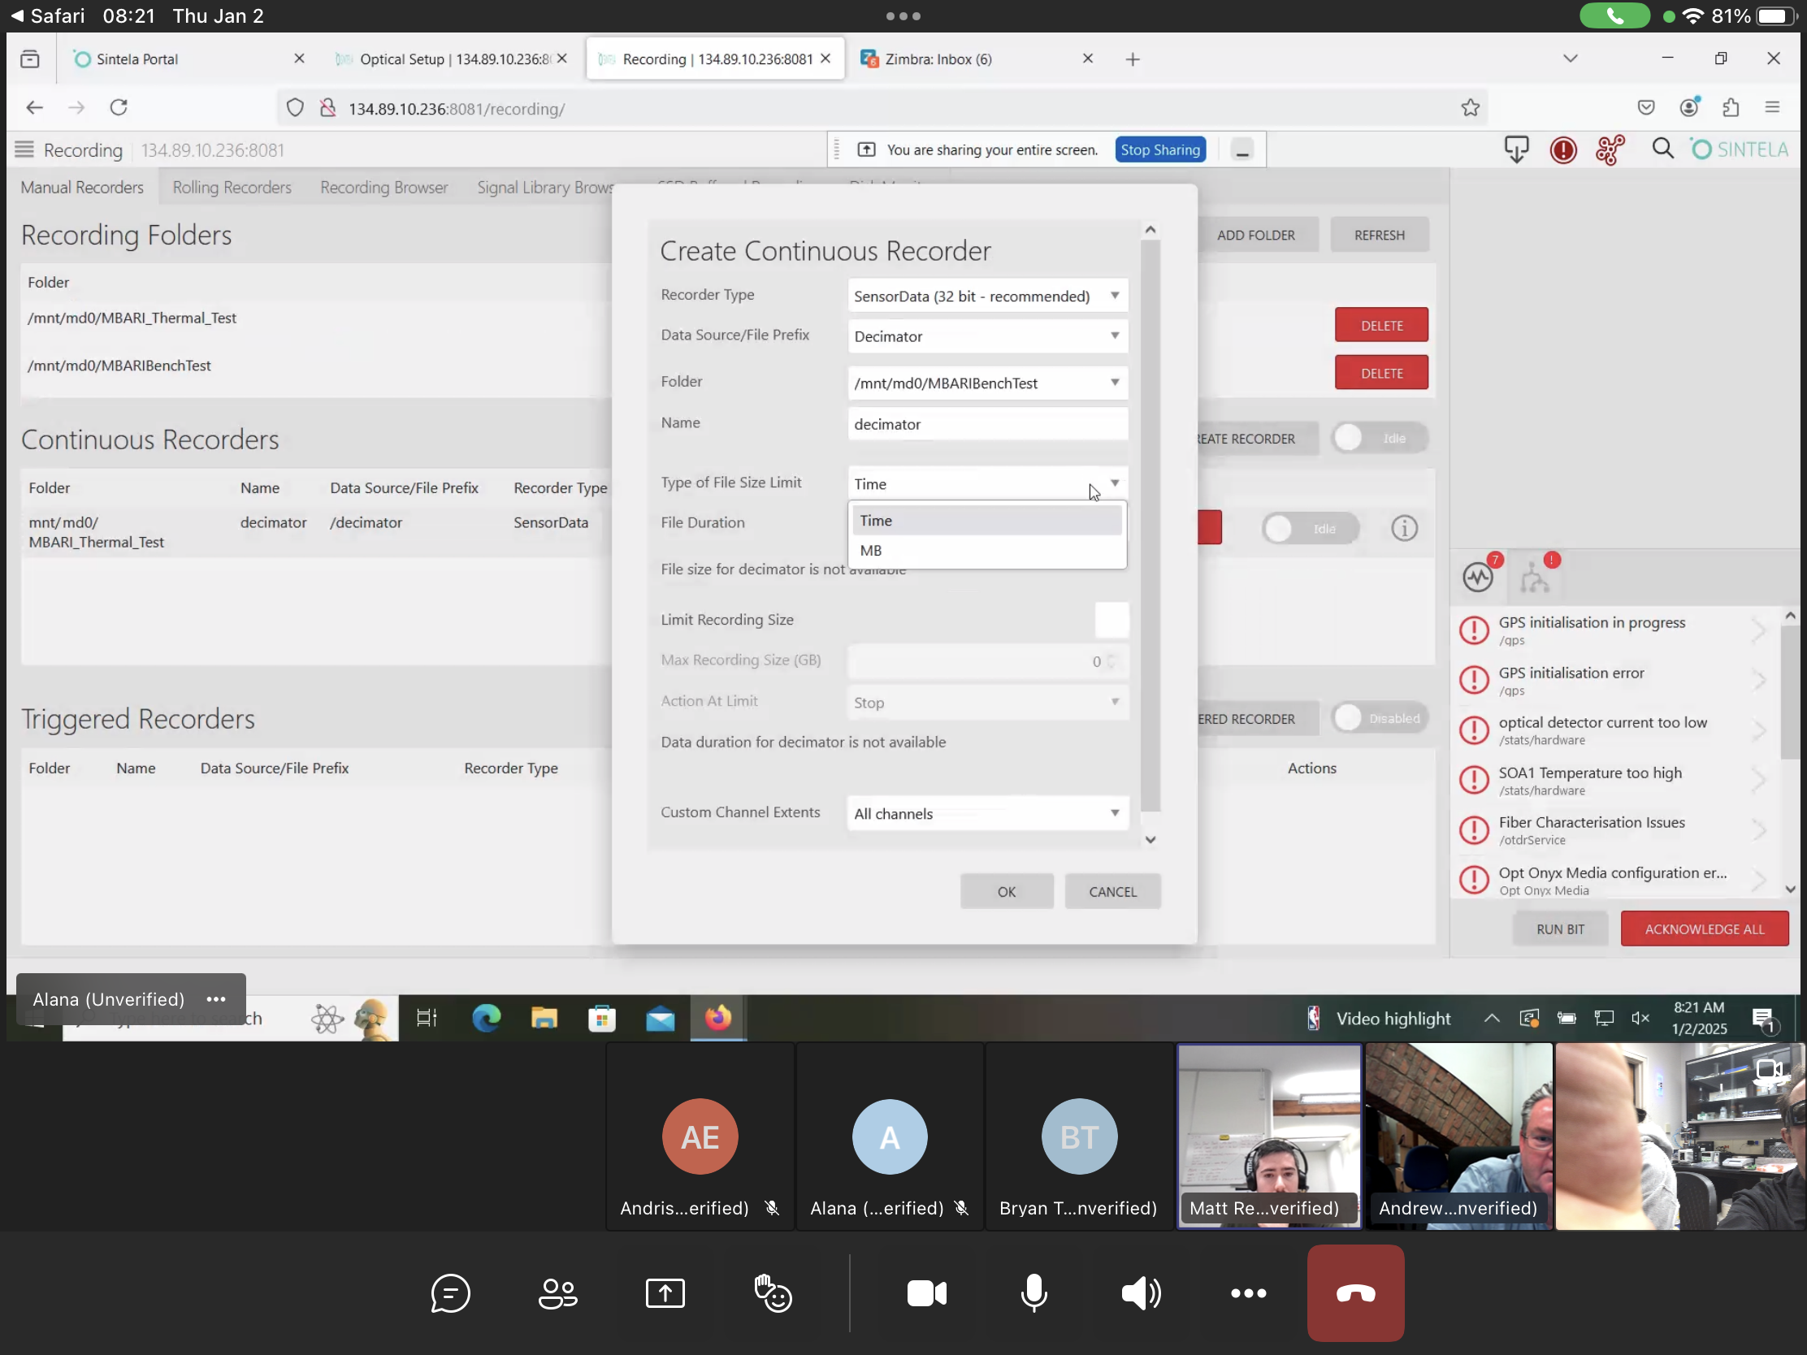This screenshot has width=1807, height=1355.
Task: Open the Firefox application menu
Action: [1772, 108]
